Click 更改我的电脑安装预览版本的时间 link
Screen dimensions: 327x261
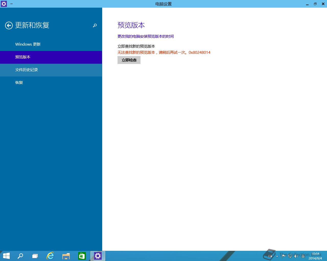coord(146,36)
